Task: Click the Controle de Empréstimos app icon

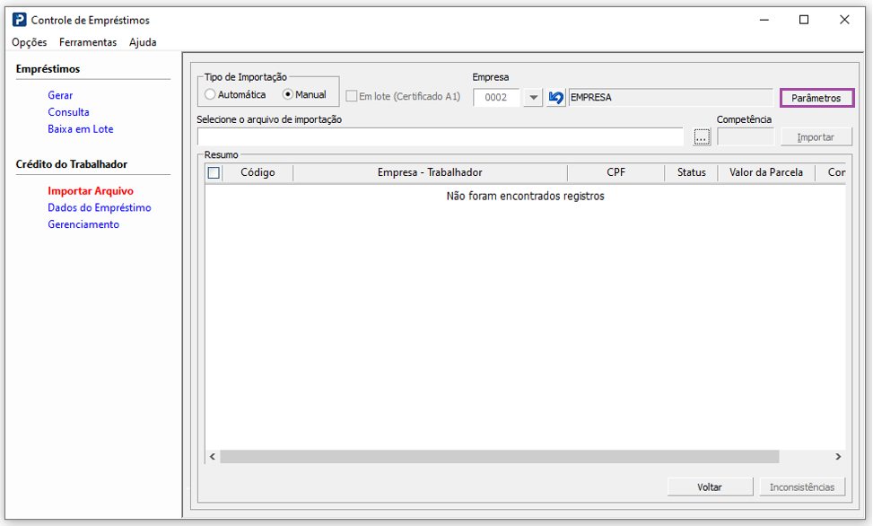Action: pyautogui.click(x=20, y=20)
